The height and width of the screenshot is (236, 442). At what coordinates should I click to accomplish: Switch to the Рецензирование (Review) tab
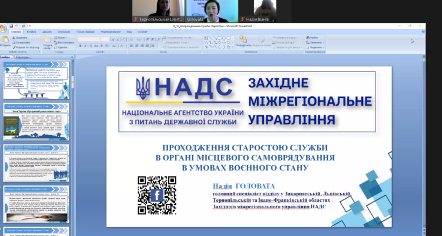tap(111, 32)
